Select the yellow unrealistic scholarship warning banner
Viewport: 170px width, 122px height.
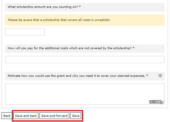pyautogui.click(x=85, y=20)
